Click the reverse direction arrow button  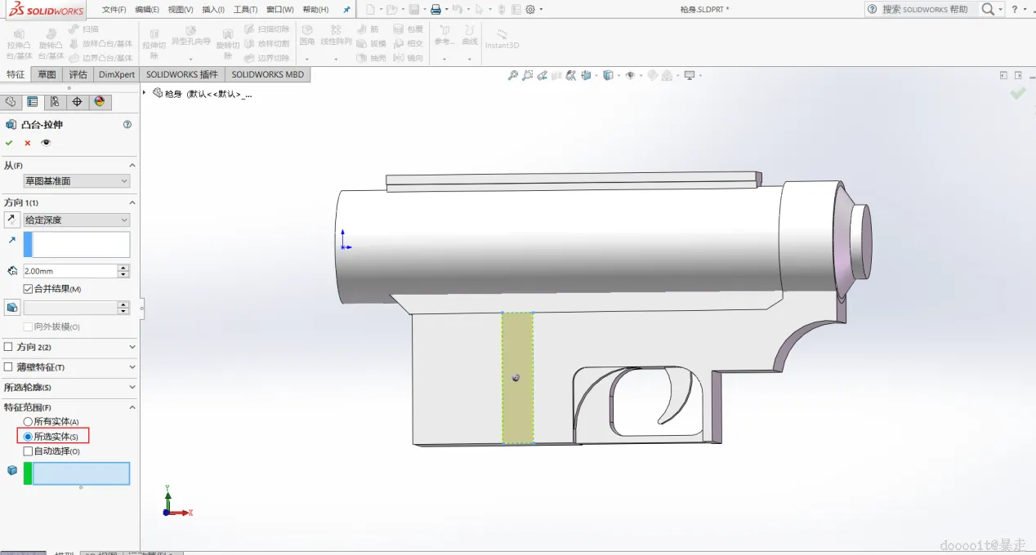click(x=12, y=220)
